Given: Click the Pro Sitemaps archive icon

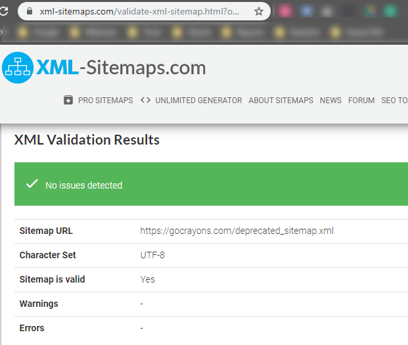Looking at the screenshot, I should [x=68, y=100].
